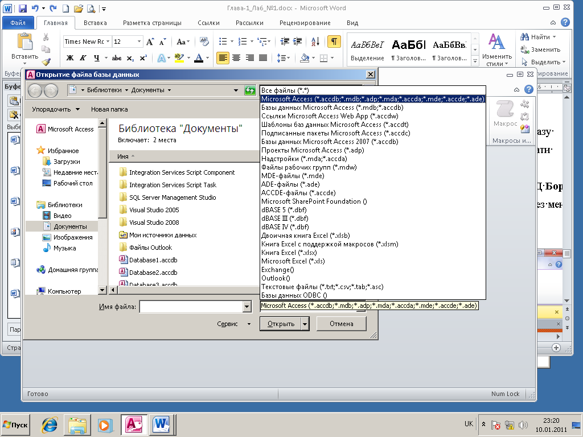Choose 'Базы данных ODBC ()' option

[x=372, y=295]
